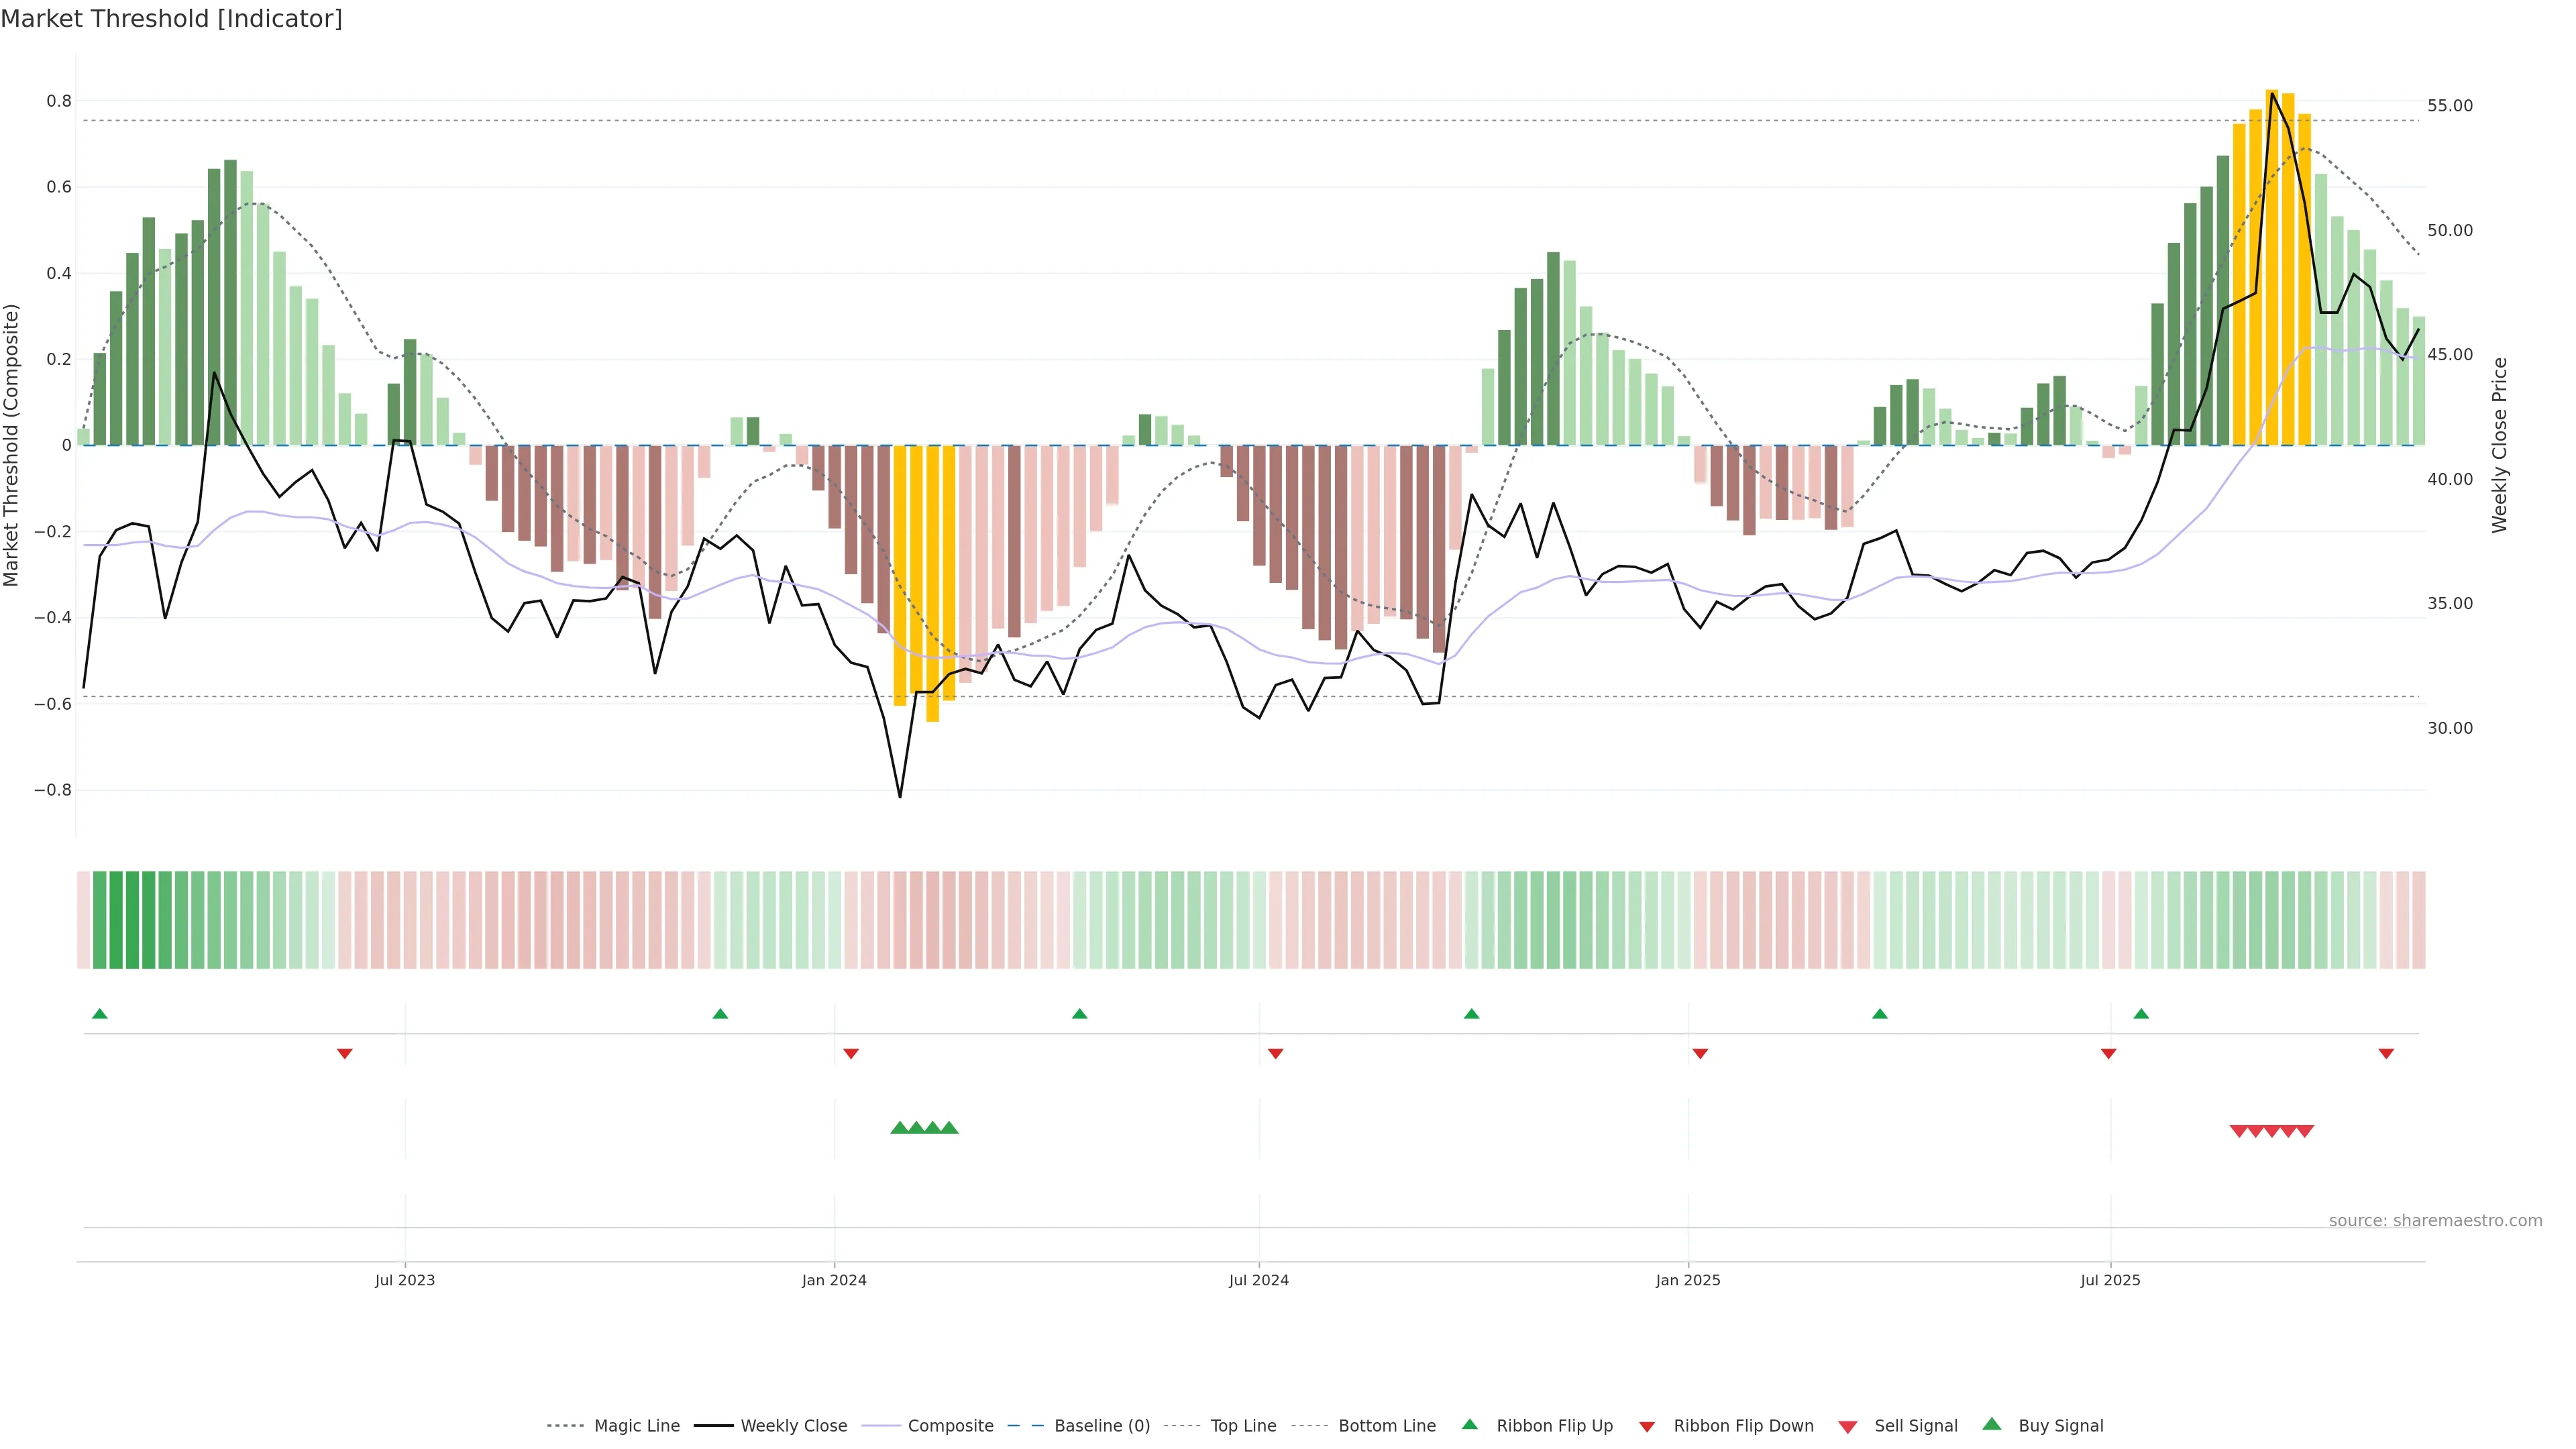This screenshot has height=1449, width=2576.
Task: Click the last red ribbon flip down marker
Action: 2386,1053
